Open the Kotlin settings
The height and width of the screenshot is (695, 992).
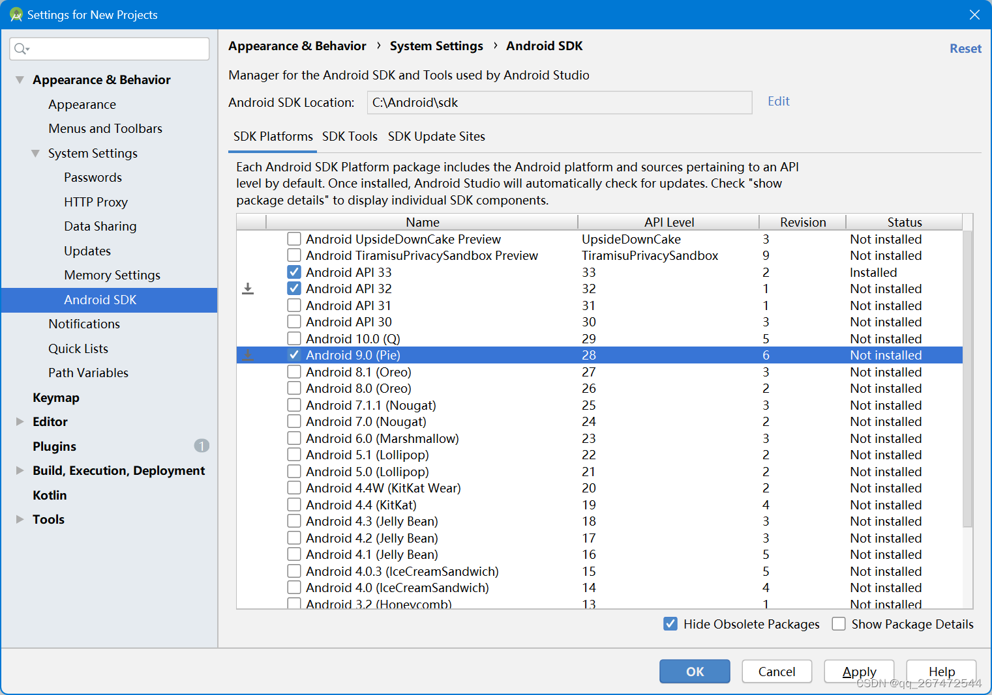pyautogui.click(x=50, y=495)
